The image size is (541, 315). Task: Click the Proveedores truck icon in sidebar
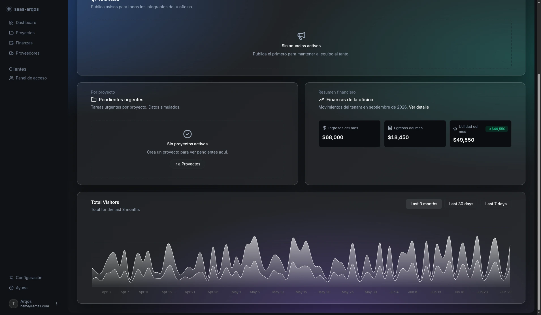[x=11, y=53]
